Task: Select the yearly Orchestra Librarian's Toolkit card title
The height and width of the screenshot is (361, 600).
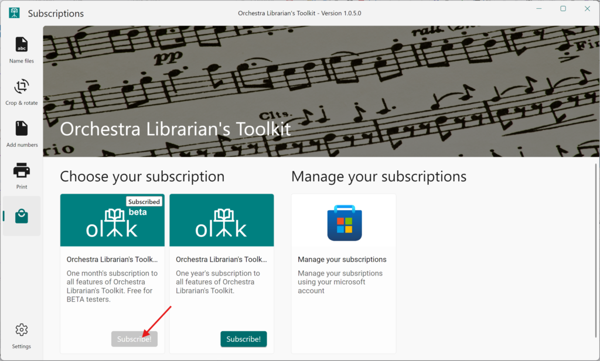Action: [221, 259]
